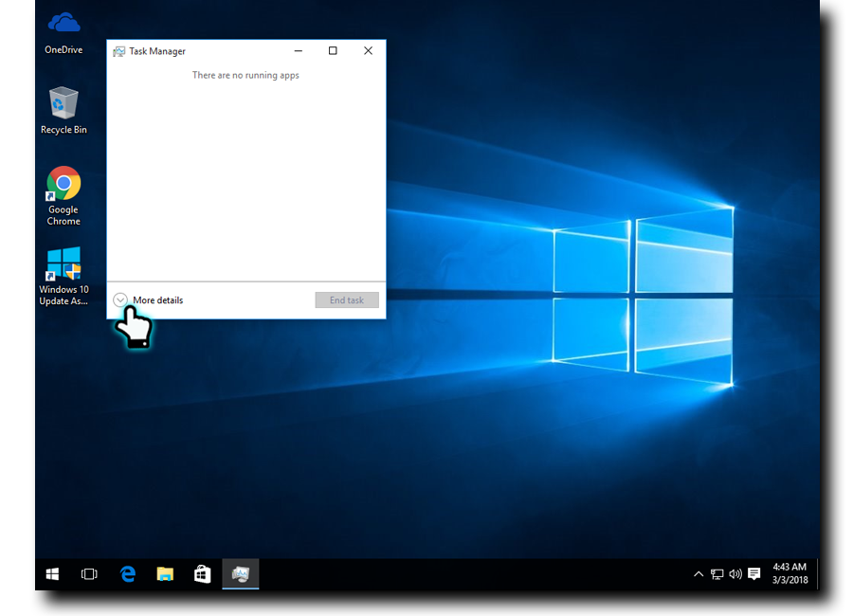Open the volume control in the tray
Screen dimensions: 853x616
(735, 574)
